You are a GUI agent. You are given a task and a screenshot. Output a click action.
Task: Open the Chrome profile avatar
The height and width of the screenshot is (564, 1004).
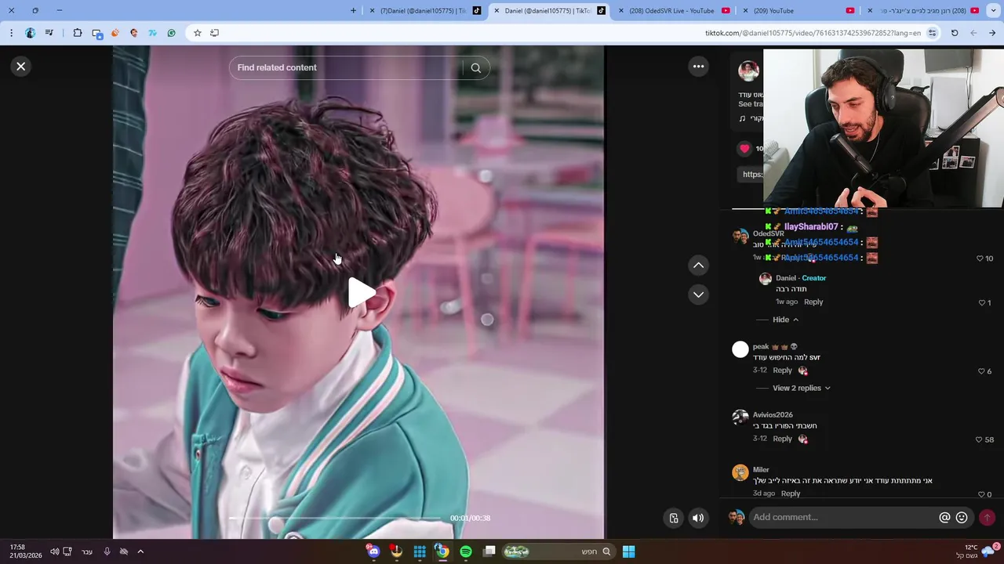tap(30, 33)
